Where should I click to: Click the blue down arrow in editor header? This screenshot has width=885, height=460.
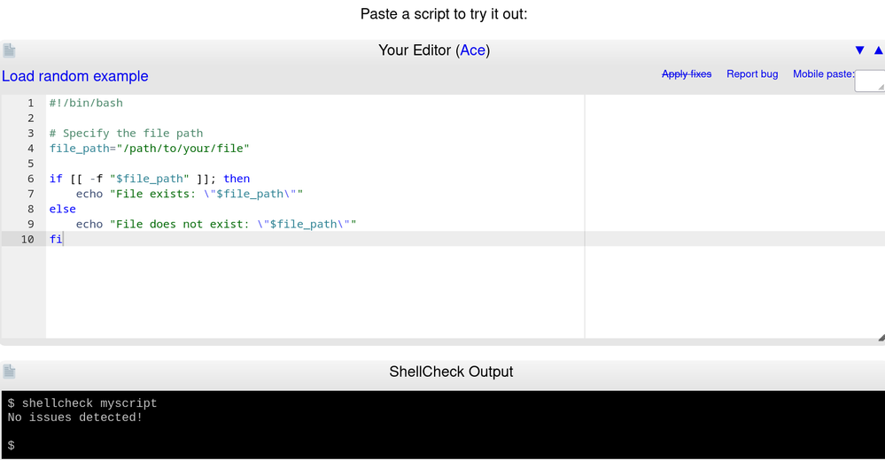[859, 50]
